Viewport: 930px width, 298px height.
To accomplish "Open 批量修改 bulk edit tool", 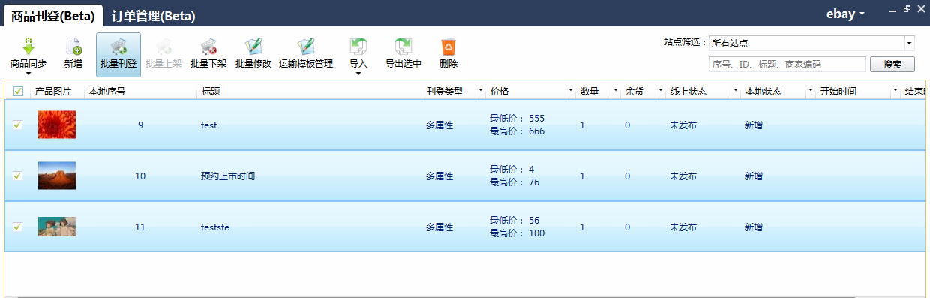I will point(253,46).
